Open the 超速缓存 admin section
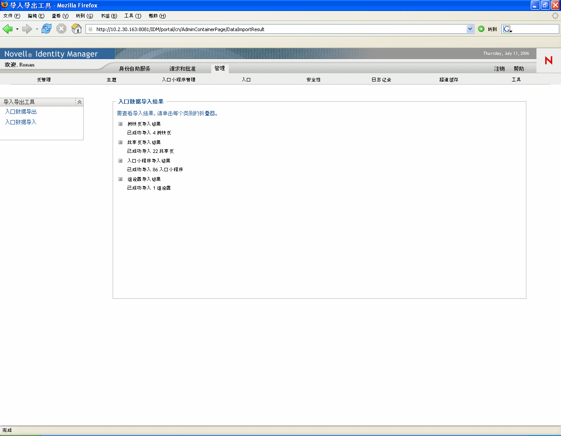The height and width of the screenshot is (436, 561). click(x=449, y=80)
